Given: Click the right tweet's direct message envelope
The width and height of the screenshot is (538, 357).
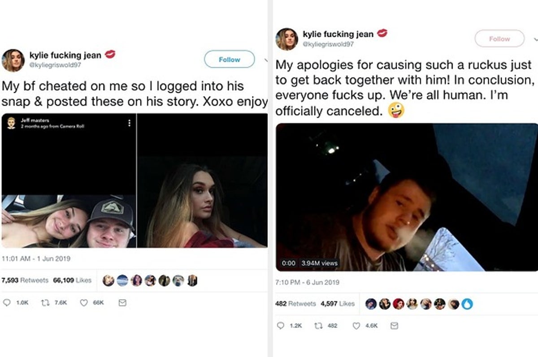Looking at the screenshot, I should tap(394, 326).
